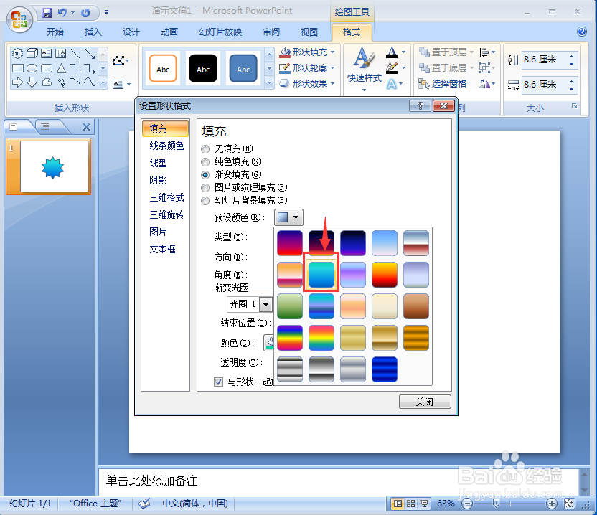Open the 审阅 ribbon tab
The width and height of the screenshot is (597, 515).
[271, 32]
